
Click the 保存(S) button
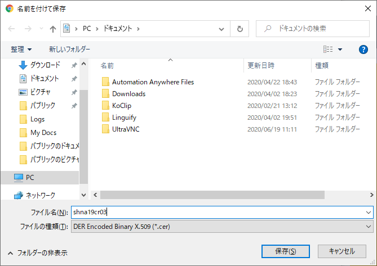coord(285,251)
